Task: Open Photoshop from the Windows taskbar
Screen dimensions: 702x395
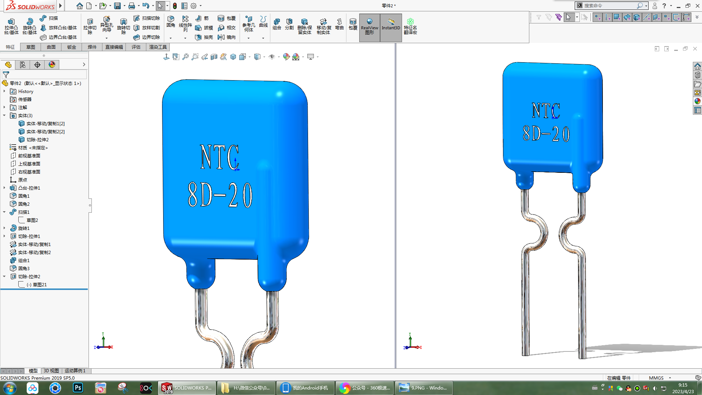Action: (78, 388)
